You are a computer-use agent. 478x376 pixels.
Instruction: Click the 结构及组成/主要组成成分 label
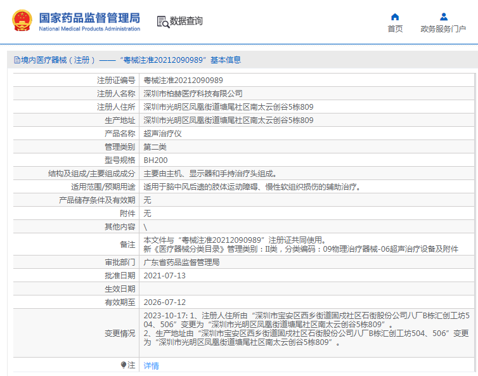click(91, 174)
